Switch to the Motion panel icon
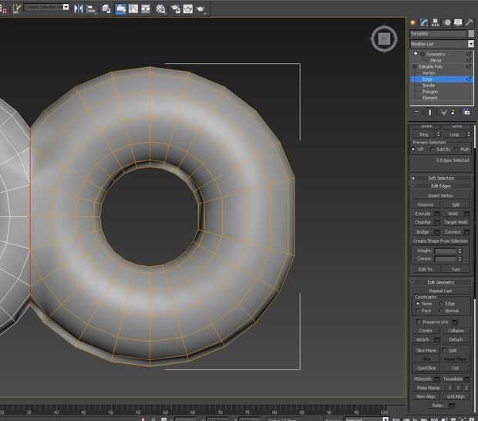The image size is (478, 421). click(447, 23)
